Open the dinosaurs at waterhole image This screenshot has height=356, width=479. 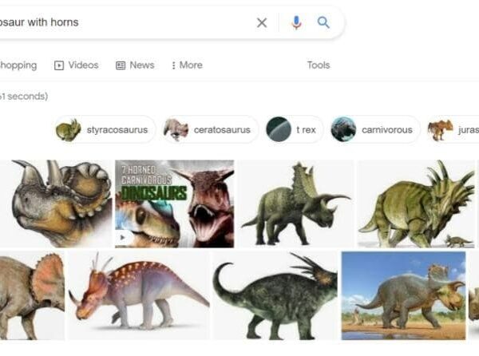[x=403, y=295]
